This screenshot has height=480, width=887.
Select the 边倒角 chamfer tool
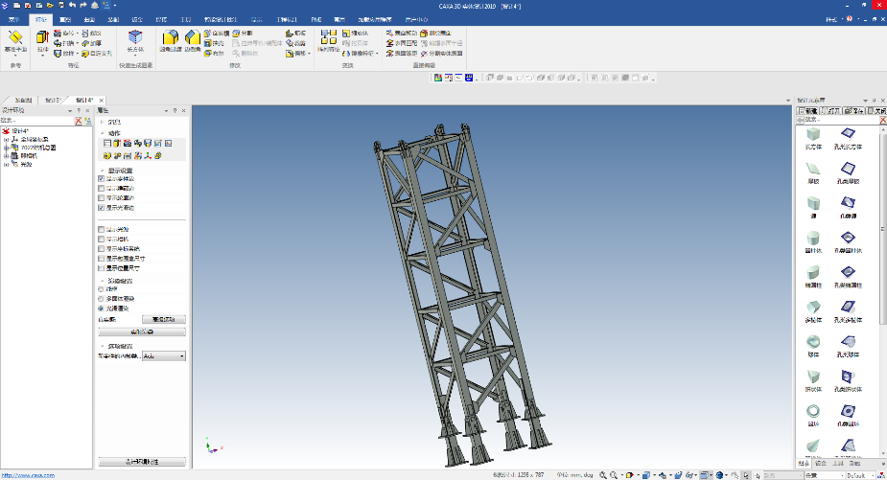click(192, 39)
